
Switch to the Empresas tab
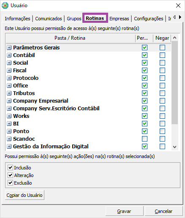119,19
